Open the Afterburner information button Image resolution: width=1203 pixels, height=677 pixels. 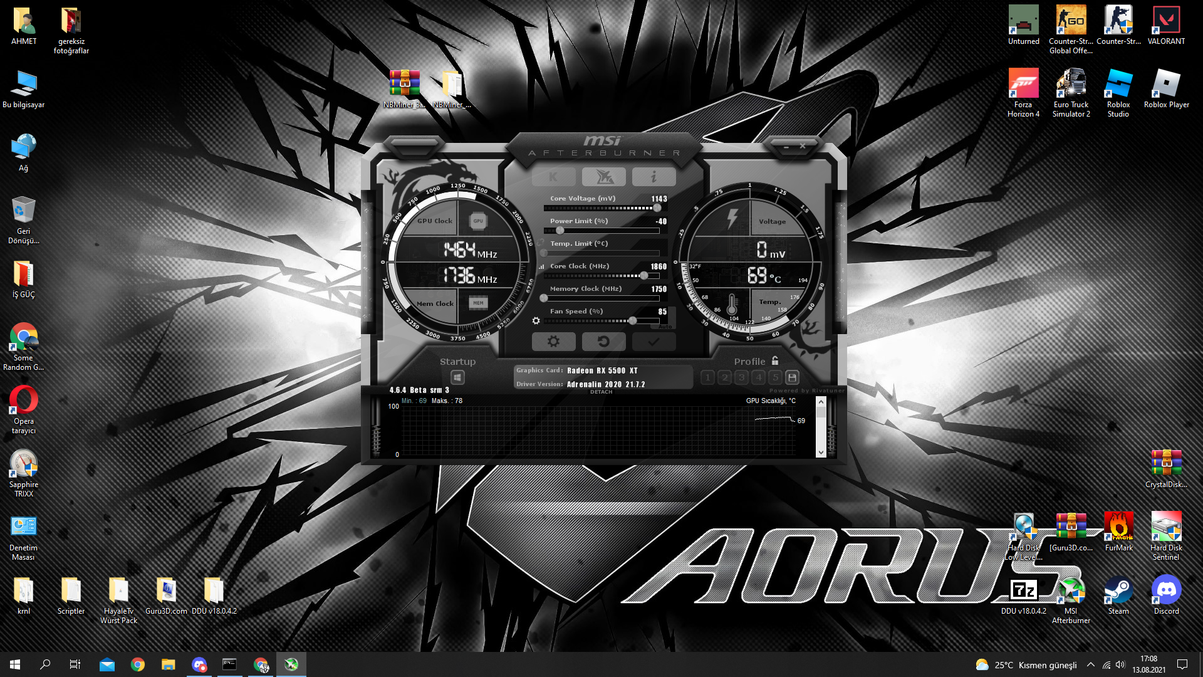(x=654, y=177)
